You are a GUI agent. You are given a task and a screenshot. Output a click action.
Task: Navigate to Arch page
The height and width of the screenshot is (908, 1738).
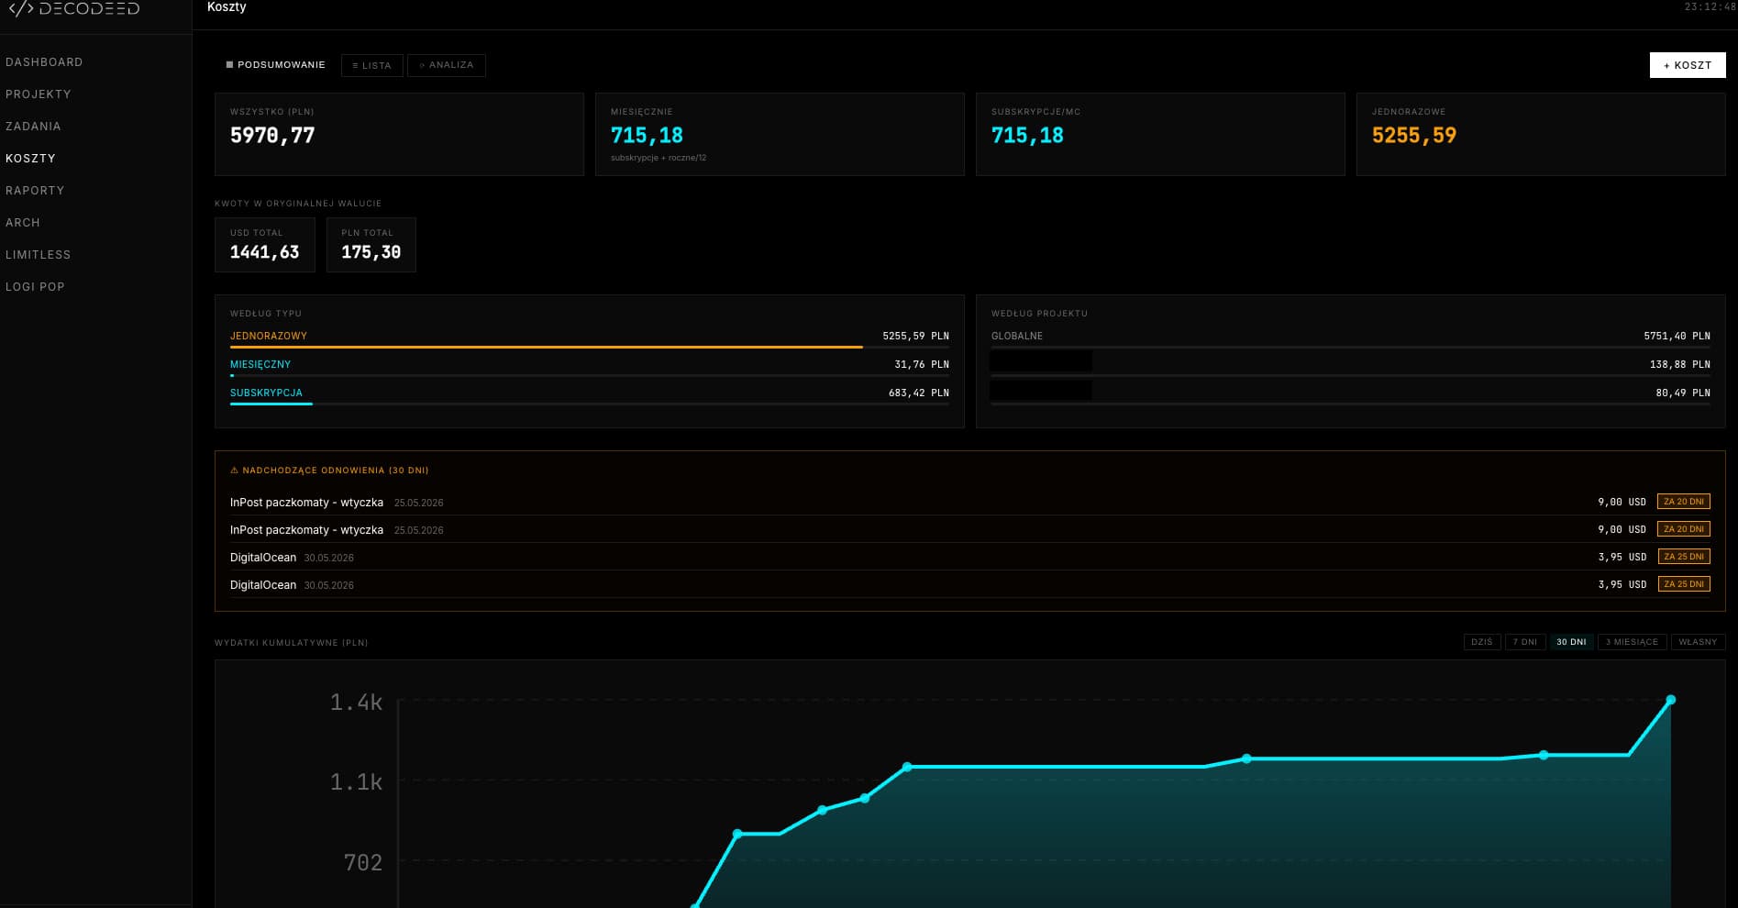[x=23, y=223]
